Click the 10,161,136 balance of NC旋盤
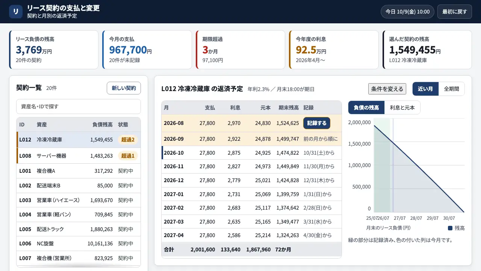 [x=100, y=244]
